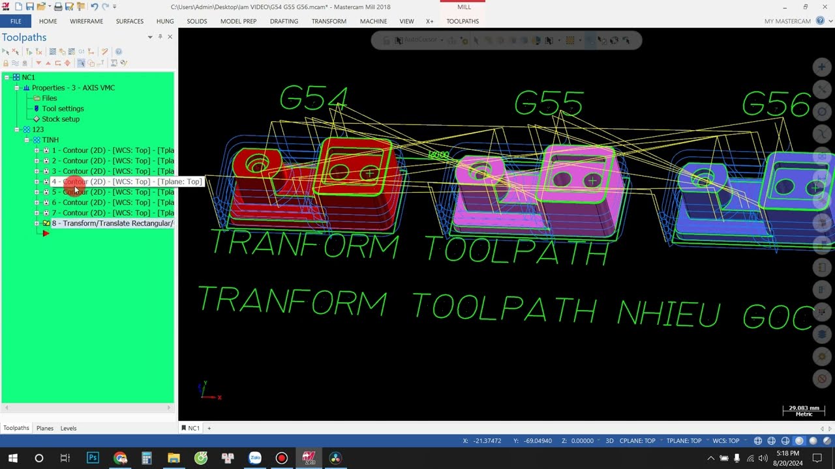Open the file-open dropdown arrow in quick access
835x469 pixels.
coord(50,7)
